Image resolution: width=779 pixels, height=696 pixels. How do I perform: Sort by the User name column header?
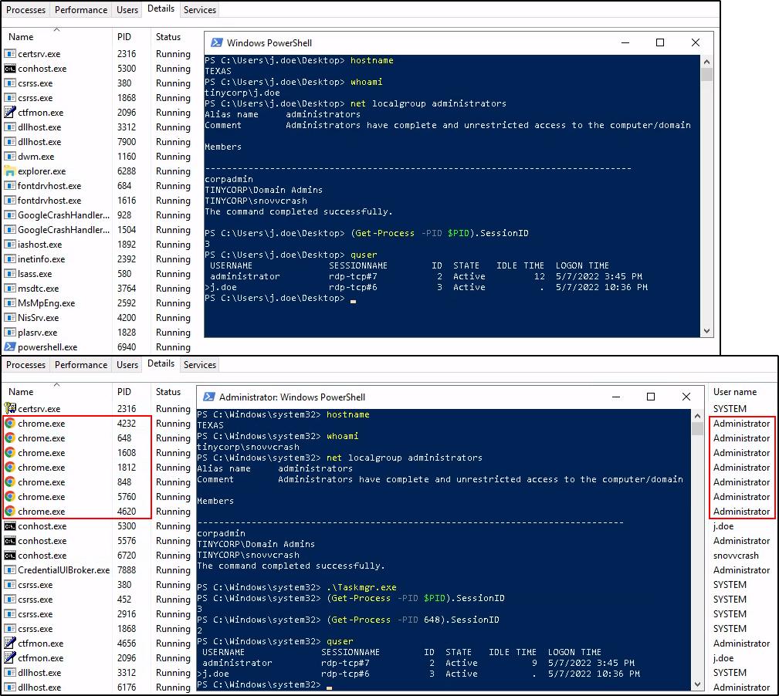pos(734,392)
